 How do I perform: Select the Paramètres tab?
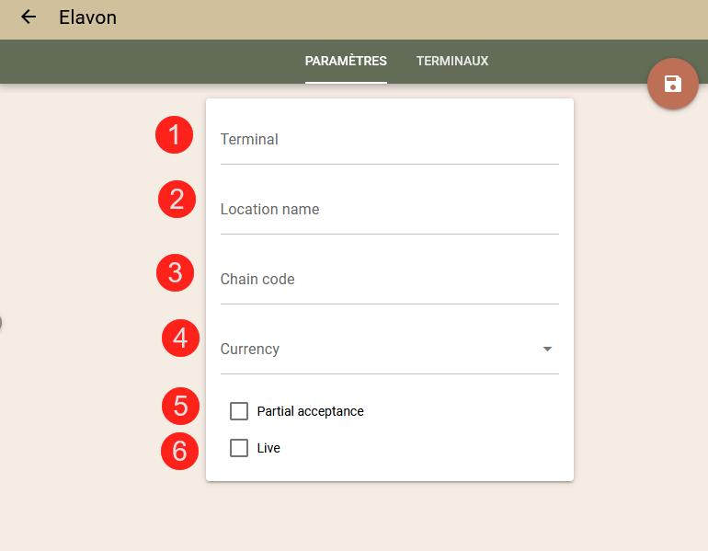coord(346,61)
